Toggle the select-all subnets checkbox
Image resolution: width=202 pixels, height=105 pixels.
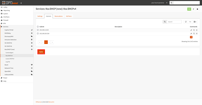[38, 27]
